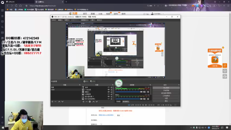Add a new source with plus icon
231x130 pixels.
(83, 102)
